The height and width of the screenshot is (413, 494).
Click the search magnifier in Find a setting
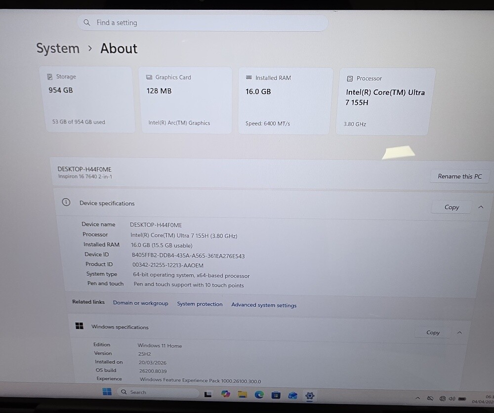point(87,22)
